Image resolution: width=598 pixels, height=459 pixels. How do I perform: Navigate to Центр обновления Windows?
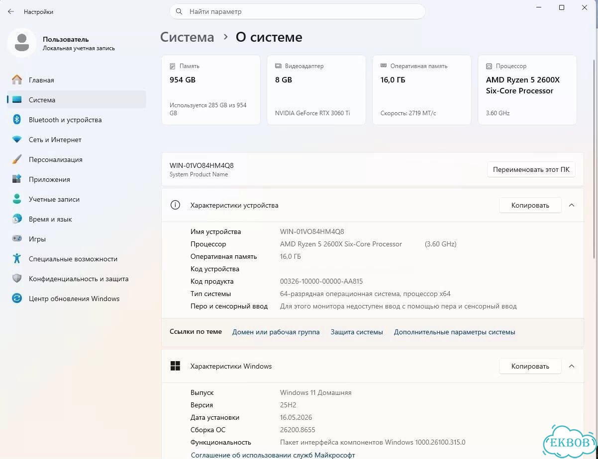77,299
